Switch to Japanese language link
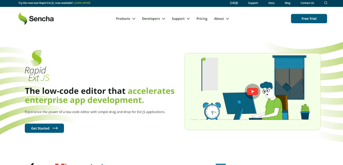Viewport: 343px width, 165px height. click(x=234, y=3)
